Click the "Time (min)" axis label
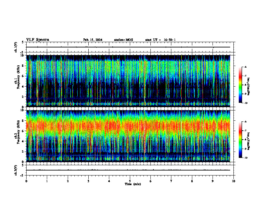The image size is (263, 203). (133, 184)
